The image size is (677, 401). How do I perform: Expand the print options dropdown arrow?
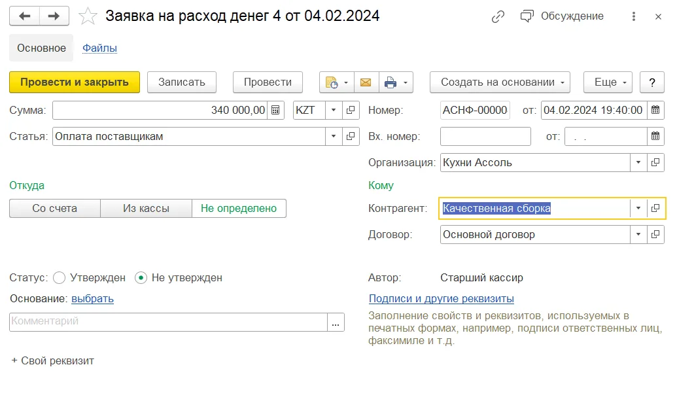coord(406,82)
